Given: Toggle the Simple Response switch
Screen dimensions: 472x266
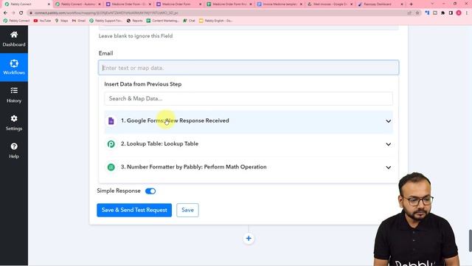Looking at the screenshot, I should 150,191.
